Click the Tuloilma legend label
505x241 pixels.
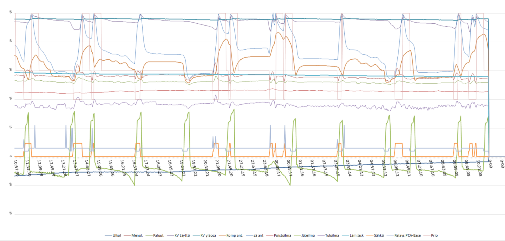click(332, 235)
